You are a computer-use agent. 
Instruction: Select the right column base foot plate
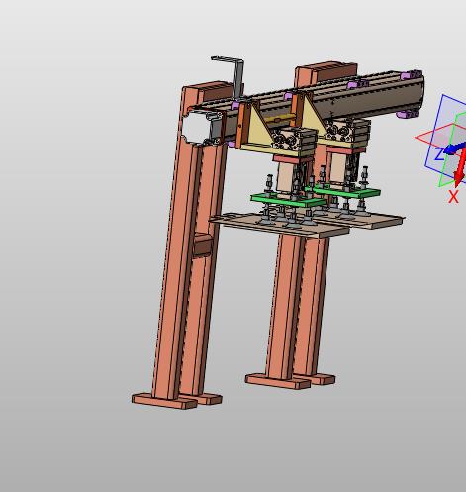[278, 381]
